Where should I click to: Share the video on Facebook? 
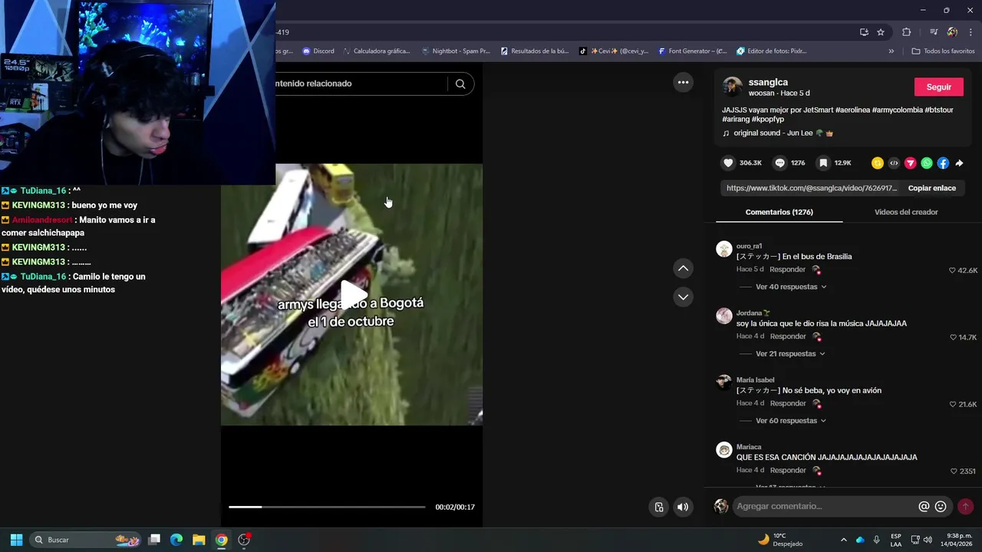pos(943,163)
